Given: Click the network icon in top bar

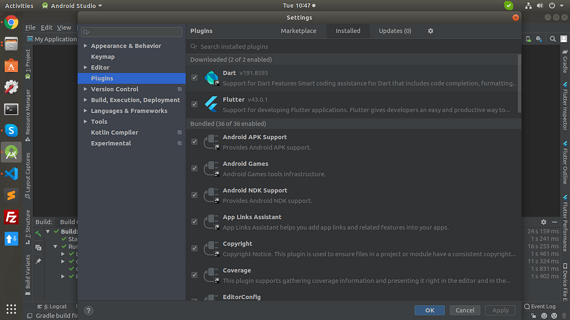Looking at the screenshot, I should [x=528, y=6].
